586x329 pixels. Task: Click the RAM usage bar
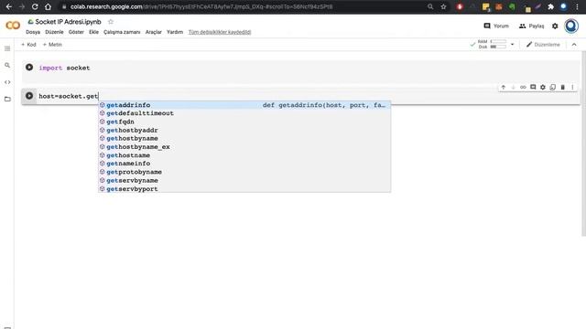[x=498, y=41]
